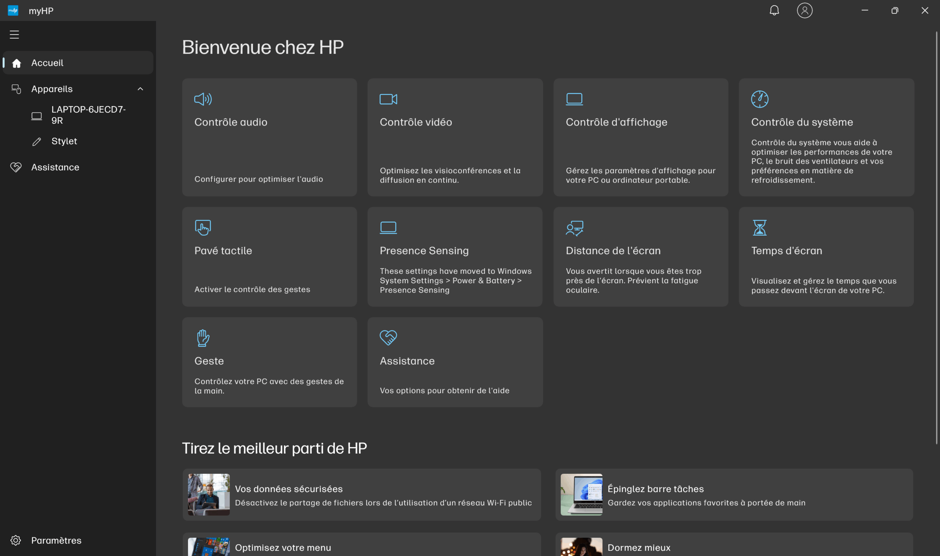Image resolution: width=940 pixels, height=556 pixels.
Task: Click the Contrôle audio speaker icon
Action: pos(203,99)
